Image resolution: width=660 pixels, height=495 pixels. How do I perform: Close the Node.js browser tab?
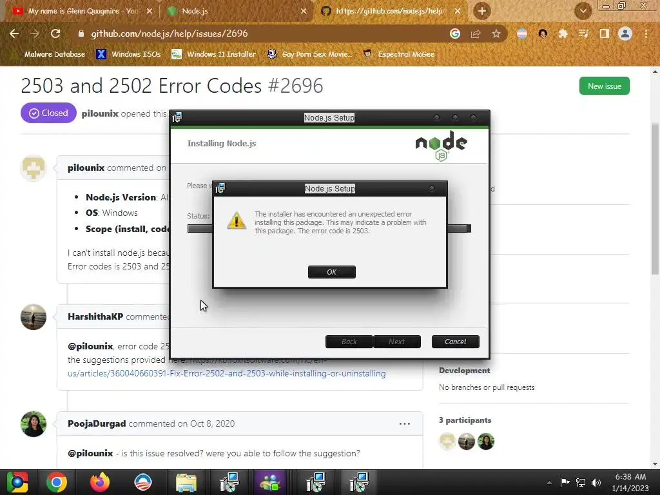pos(304,11)
